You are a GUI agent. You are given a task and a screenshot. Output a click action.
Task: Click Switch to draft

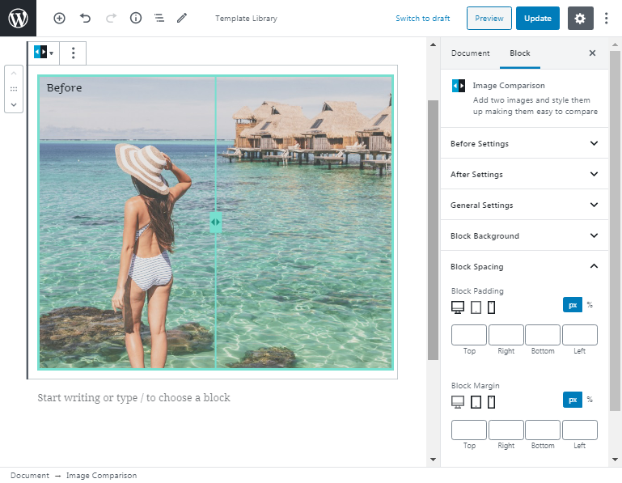coord(422,19)
